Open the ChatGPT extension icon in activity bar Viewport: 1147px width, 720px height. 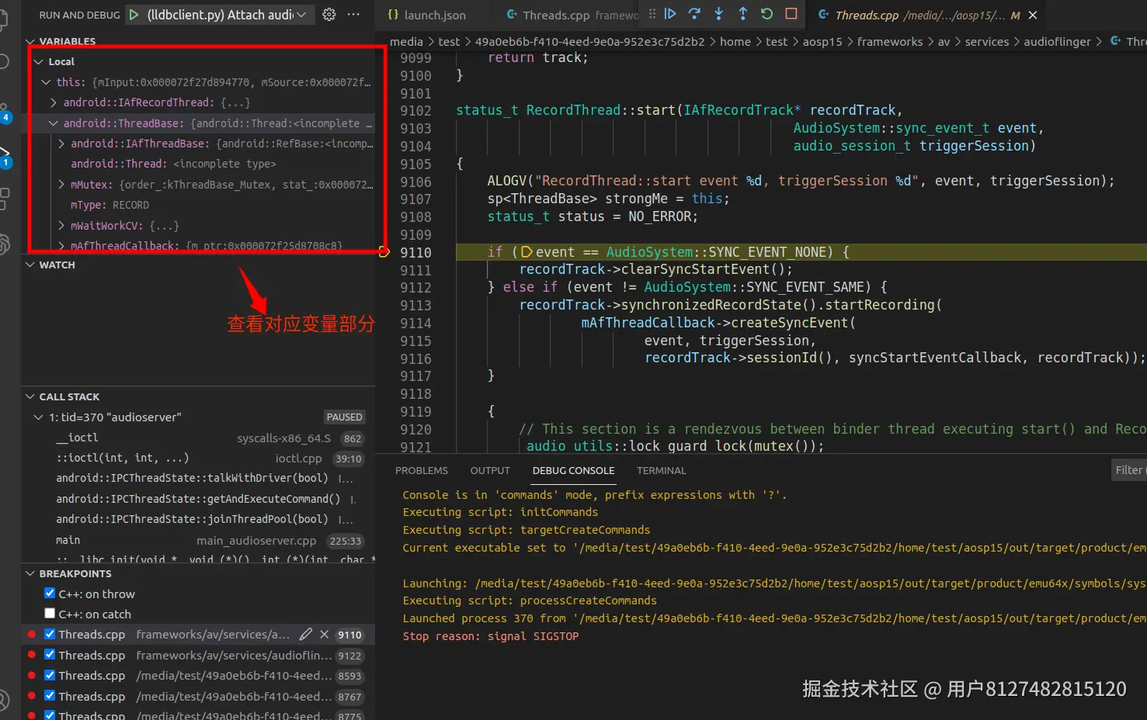(4, 244)
